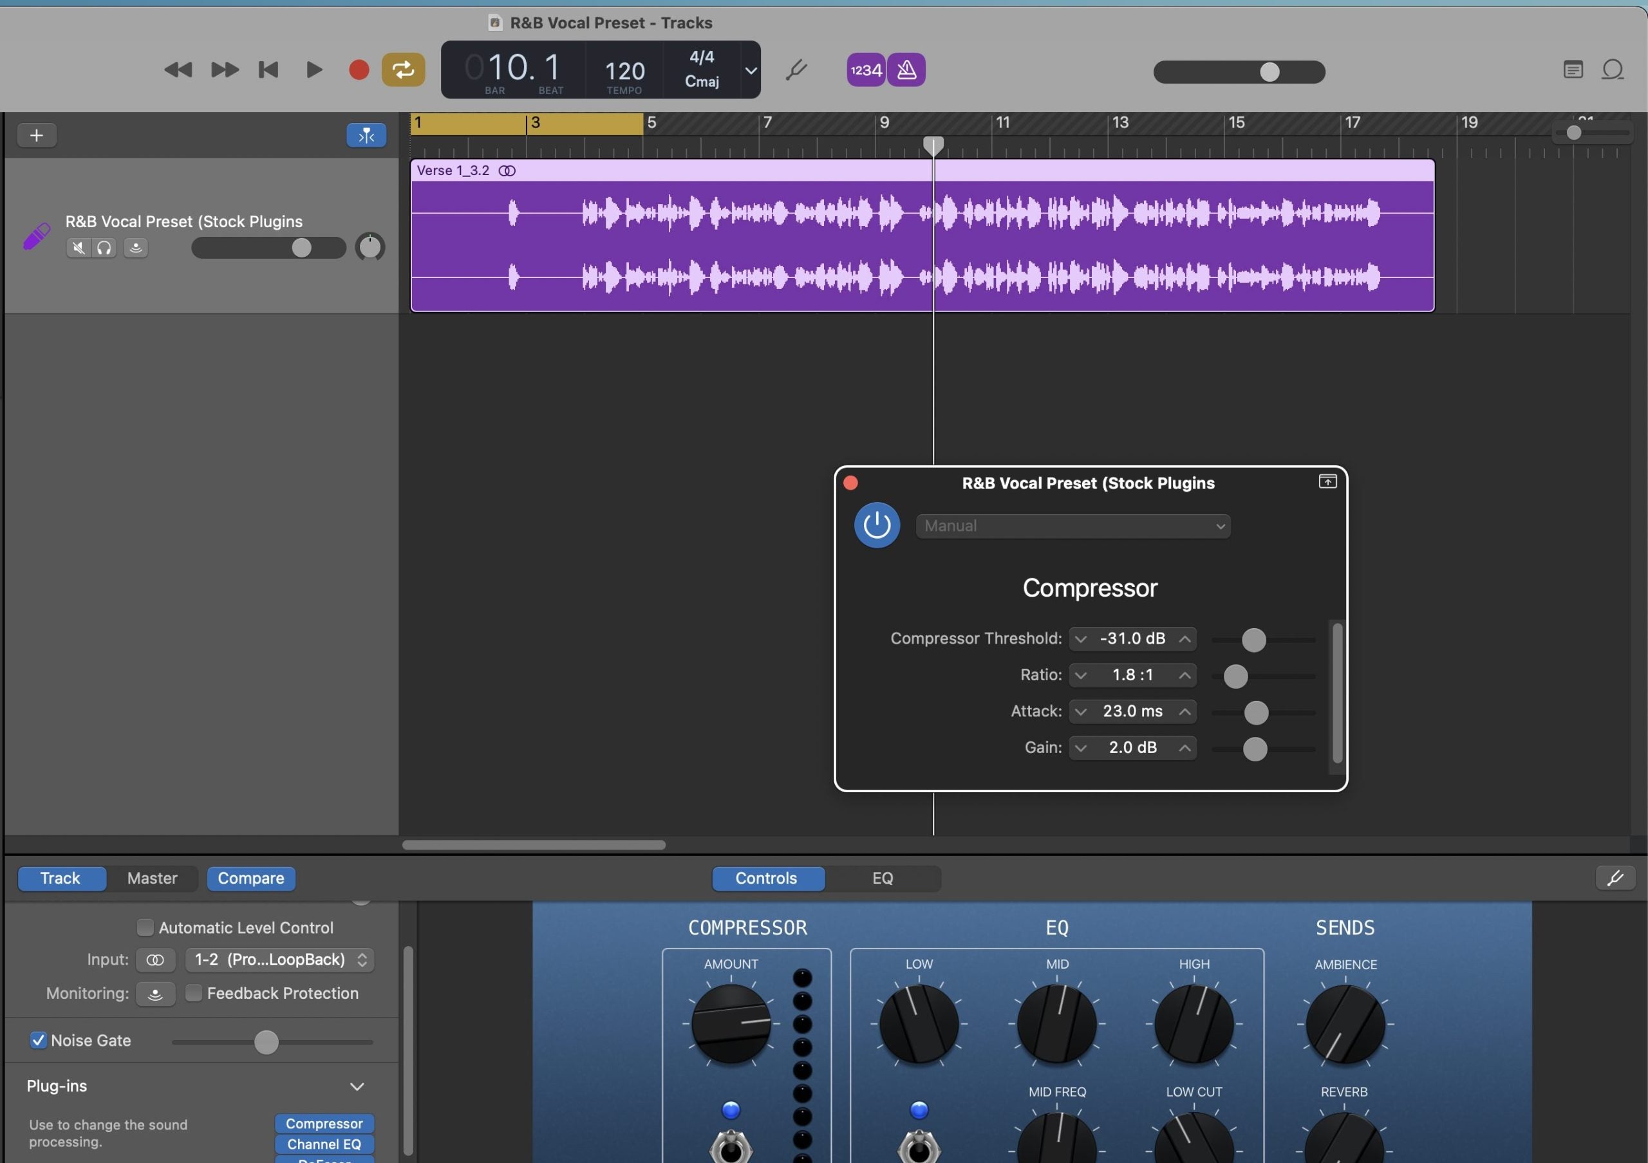The image size is (1648, 1163).
Task: Click the Compressor Threshold slider knob
Action: [x=1253, y=639]
